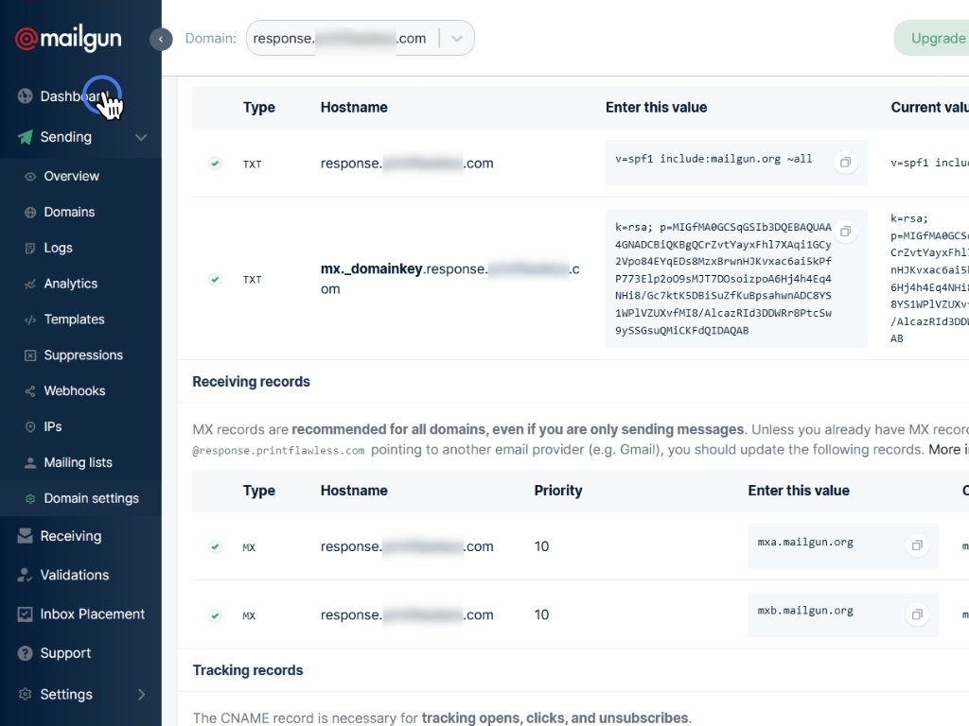The height and width of the screenshot is (726, 969).
Task: Click the Validations user-check icon
Action: [x=25, y=575]
